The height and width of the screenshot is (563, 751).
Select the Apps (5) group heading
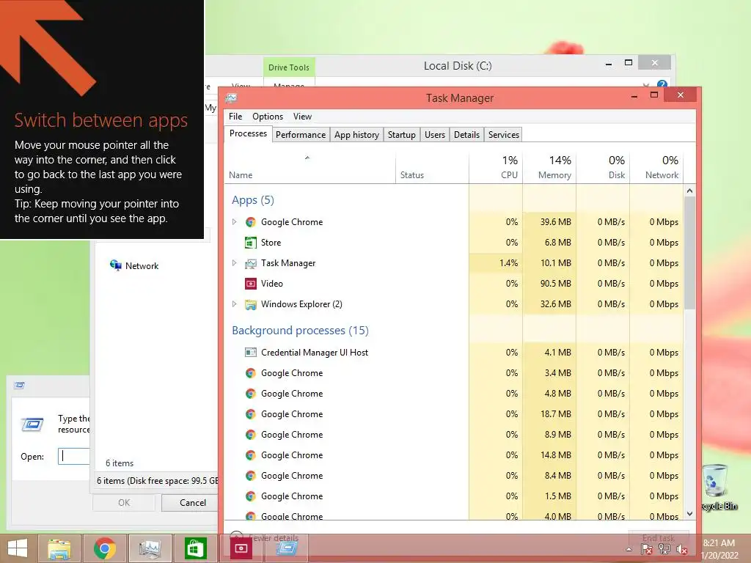click(x=253, y=200)
